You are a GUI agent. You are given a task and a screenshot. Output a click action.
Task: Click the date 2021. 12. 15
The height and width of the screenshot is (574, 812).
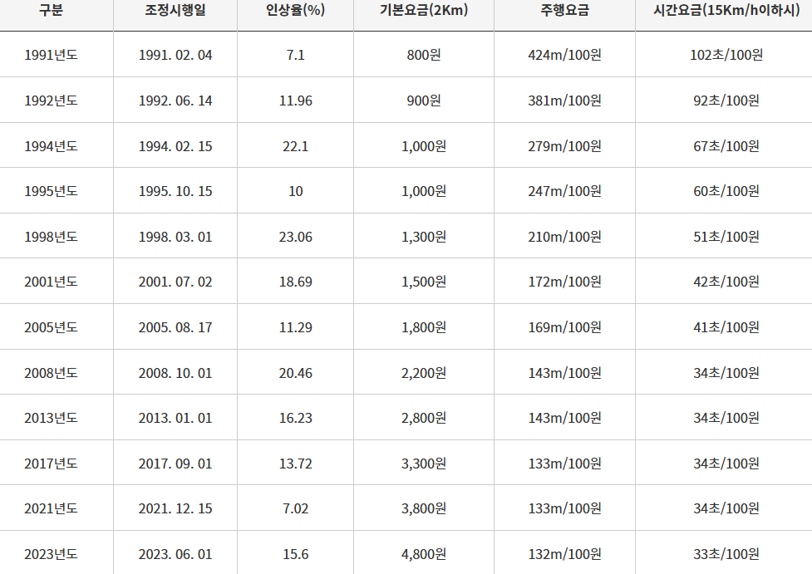pos(175,508)
